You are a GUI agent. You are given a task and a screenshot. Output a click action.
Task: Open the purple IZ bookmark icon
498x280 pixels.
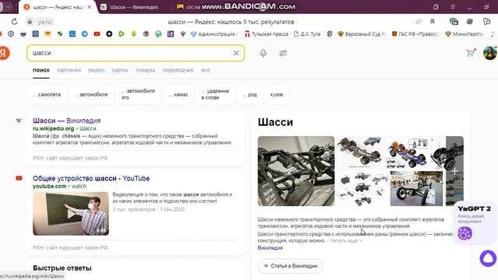pos(170,33)
